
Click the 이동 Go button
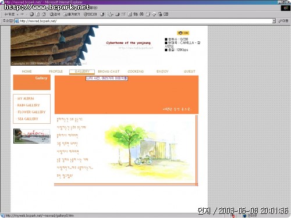coord(283,21)
